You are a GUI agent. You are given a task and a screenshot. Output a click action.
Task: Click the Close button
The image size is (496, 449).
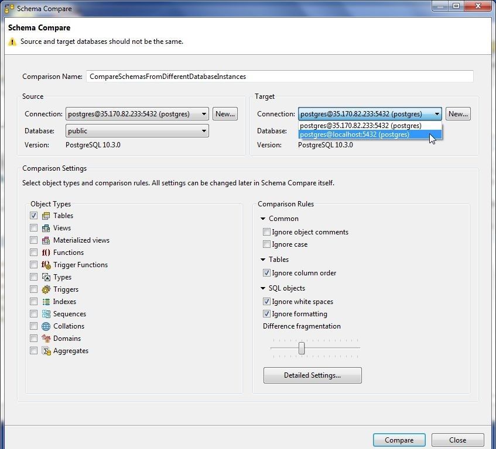[458, 440]
